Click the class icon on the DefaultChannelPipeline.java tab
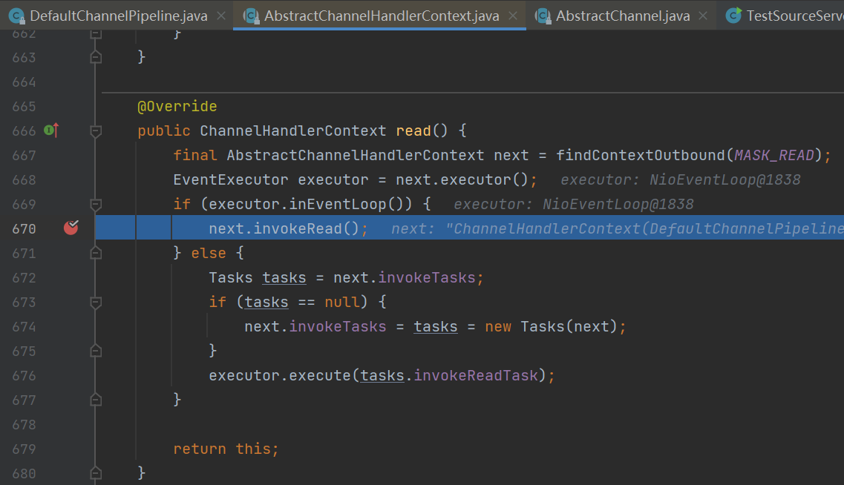Image resolution: width=844 pixels, height=485 pixels. [16, 16]
